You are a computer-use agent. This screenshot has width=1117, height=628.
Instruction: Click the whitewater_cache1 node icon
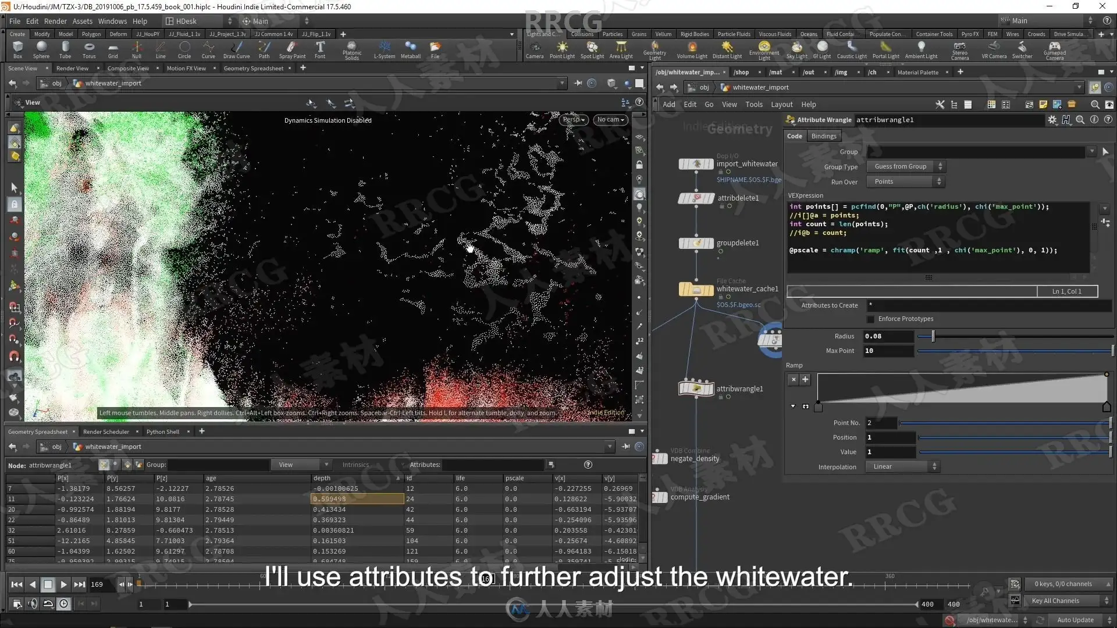pyautogui.click(x=696, y=289)
